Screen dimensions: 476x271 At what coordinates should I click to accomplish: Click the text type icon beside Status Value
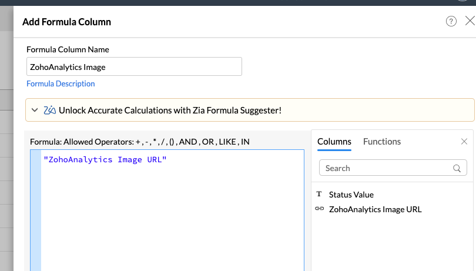(x=319, y=195)
